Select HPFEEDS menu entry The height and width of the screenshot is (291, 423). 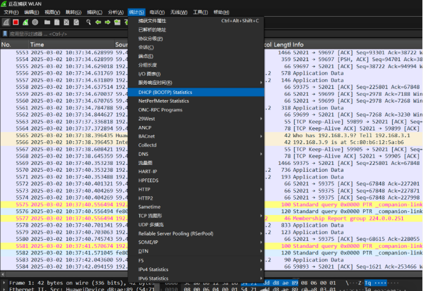point(196,180)
